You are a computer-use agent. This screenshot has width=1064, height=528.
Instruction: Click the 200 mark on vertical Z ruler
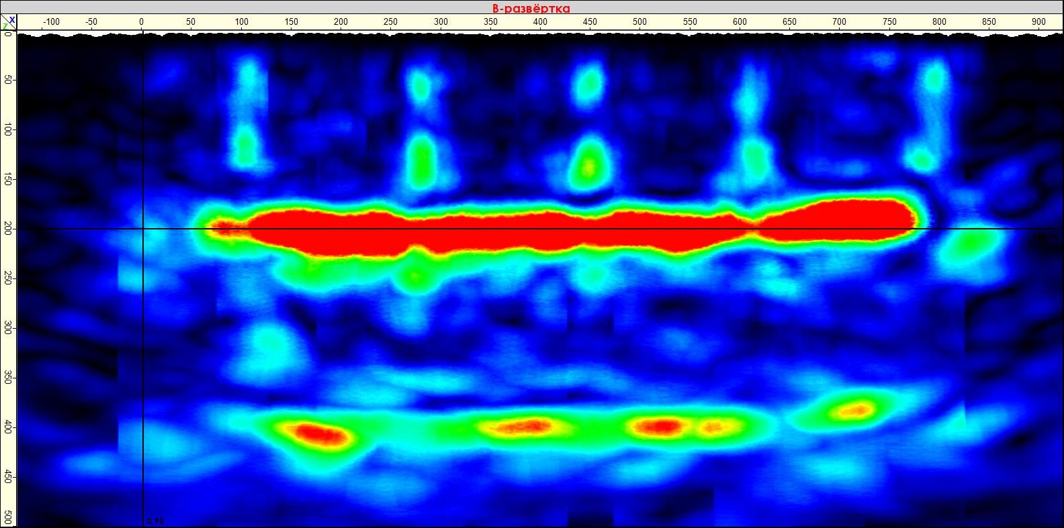(x=7, y=229)
